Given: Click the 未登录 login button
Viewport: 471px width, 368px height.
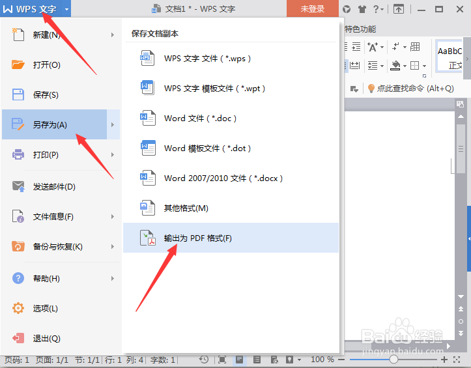Looking at the screenshot, I should pyautogui.click(x=313, y=8).
